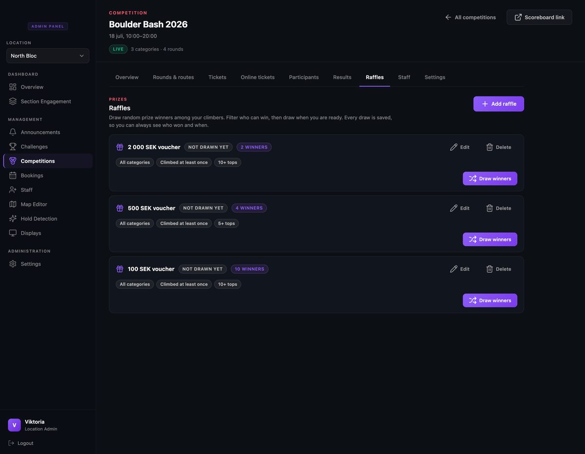The width and height of the screenshot is (585, 454).
Task: Select Competitions in the sidebar
Action: (x=48, y=161)
